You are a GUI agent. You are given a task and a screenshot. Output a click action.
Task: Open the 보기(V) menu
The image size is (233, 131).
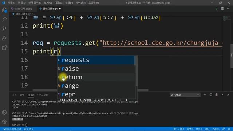48,3
